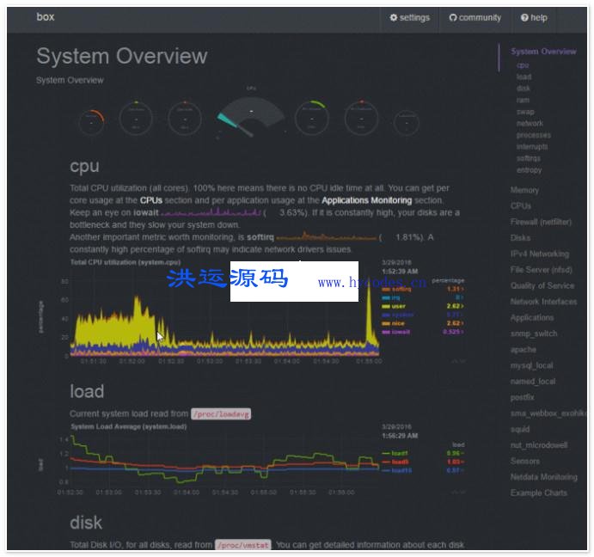Open Network Interfaces section in sidebar
594x557 pixels.
click(x=543, y=301)
